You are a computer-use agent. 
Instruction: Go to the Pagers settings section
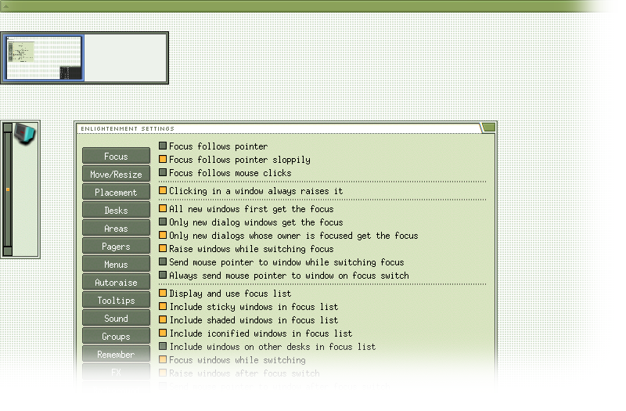tap(116, 246)
